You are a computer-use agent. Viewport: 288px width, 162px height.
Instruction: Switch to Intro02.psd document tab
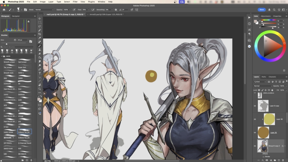pyautogui.click(x=105, y=14)
